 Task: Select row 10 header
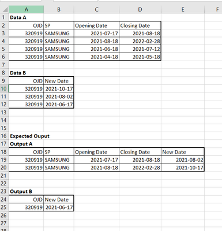(4, 89)
